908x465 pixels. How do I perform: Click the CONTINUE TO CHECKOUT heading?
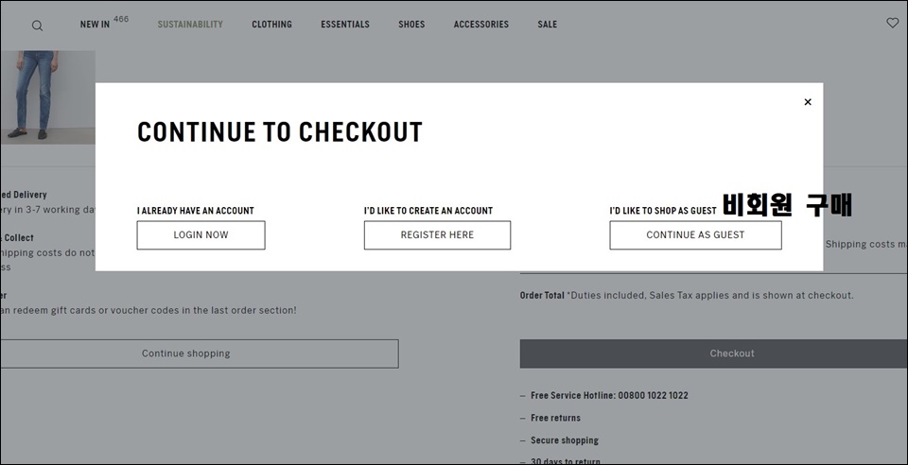point(280,132)
